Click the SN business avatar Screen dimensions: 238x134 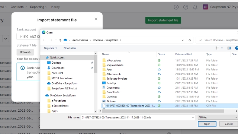(x=205, y=7)
